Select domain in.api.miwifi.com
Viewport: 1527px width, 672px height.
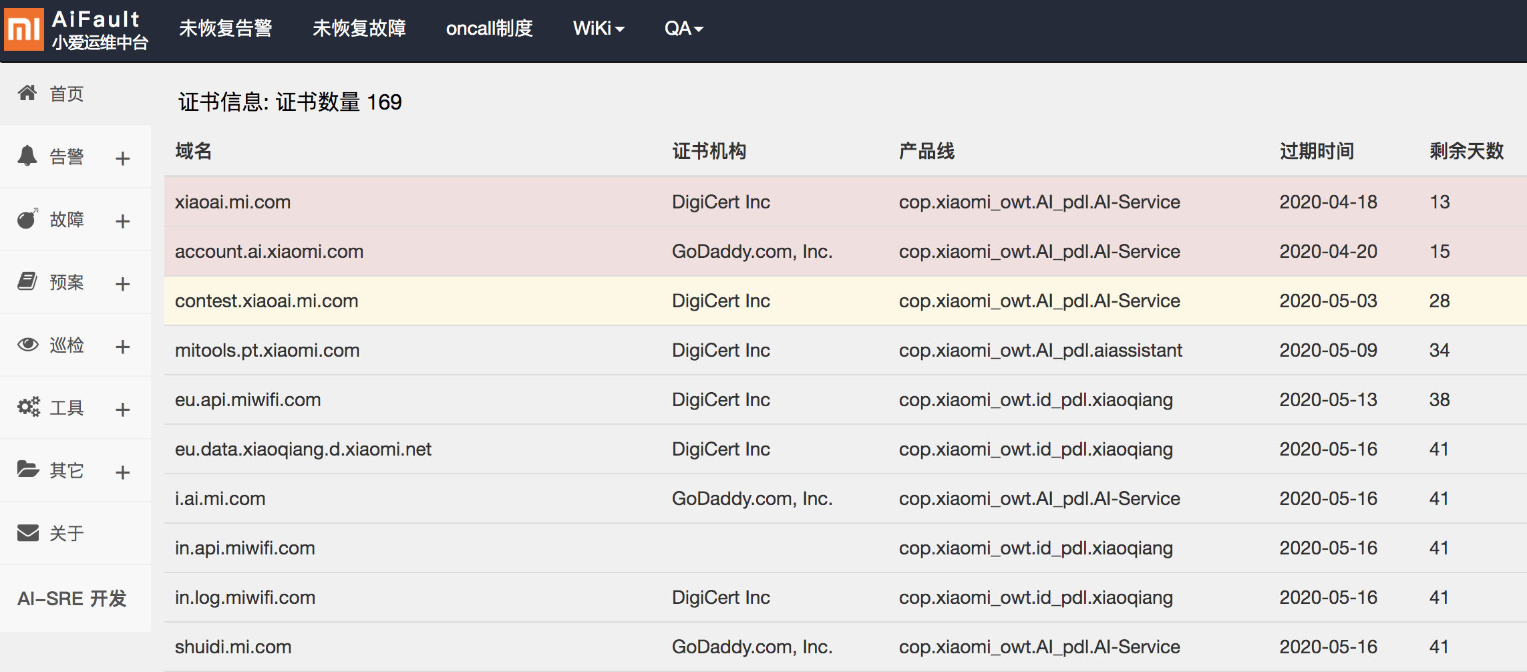click(245, 548)
